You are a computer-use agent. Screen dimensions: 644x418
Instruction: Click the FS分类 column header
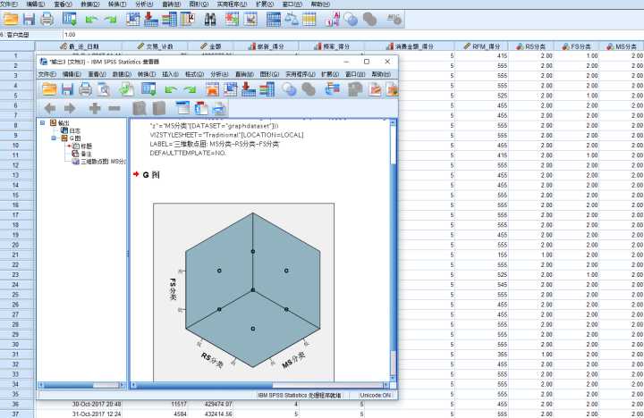pyautogui.click(x=576, y=46)
